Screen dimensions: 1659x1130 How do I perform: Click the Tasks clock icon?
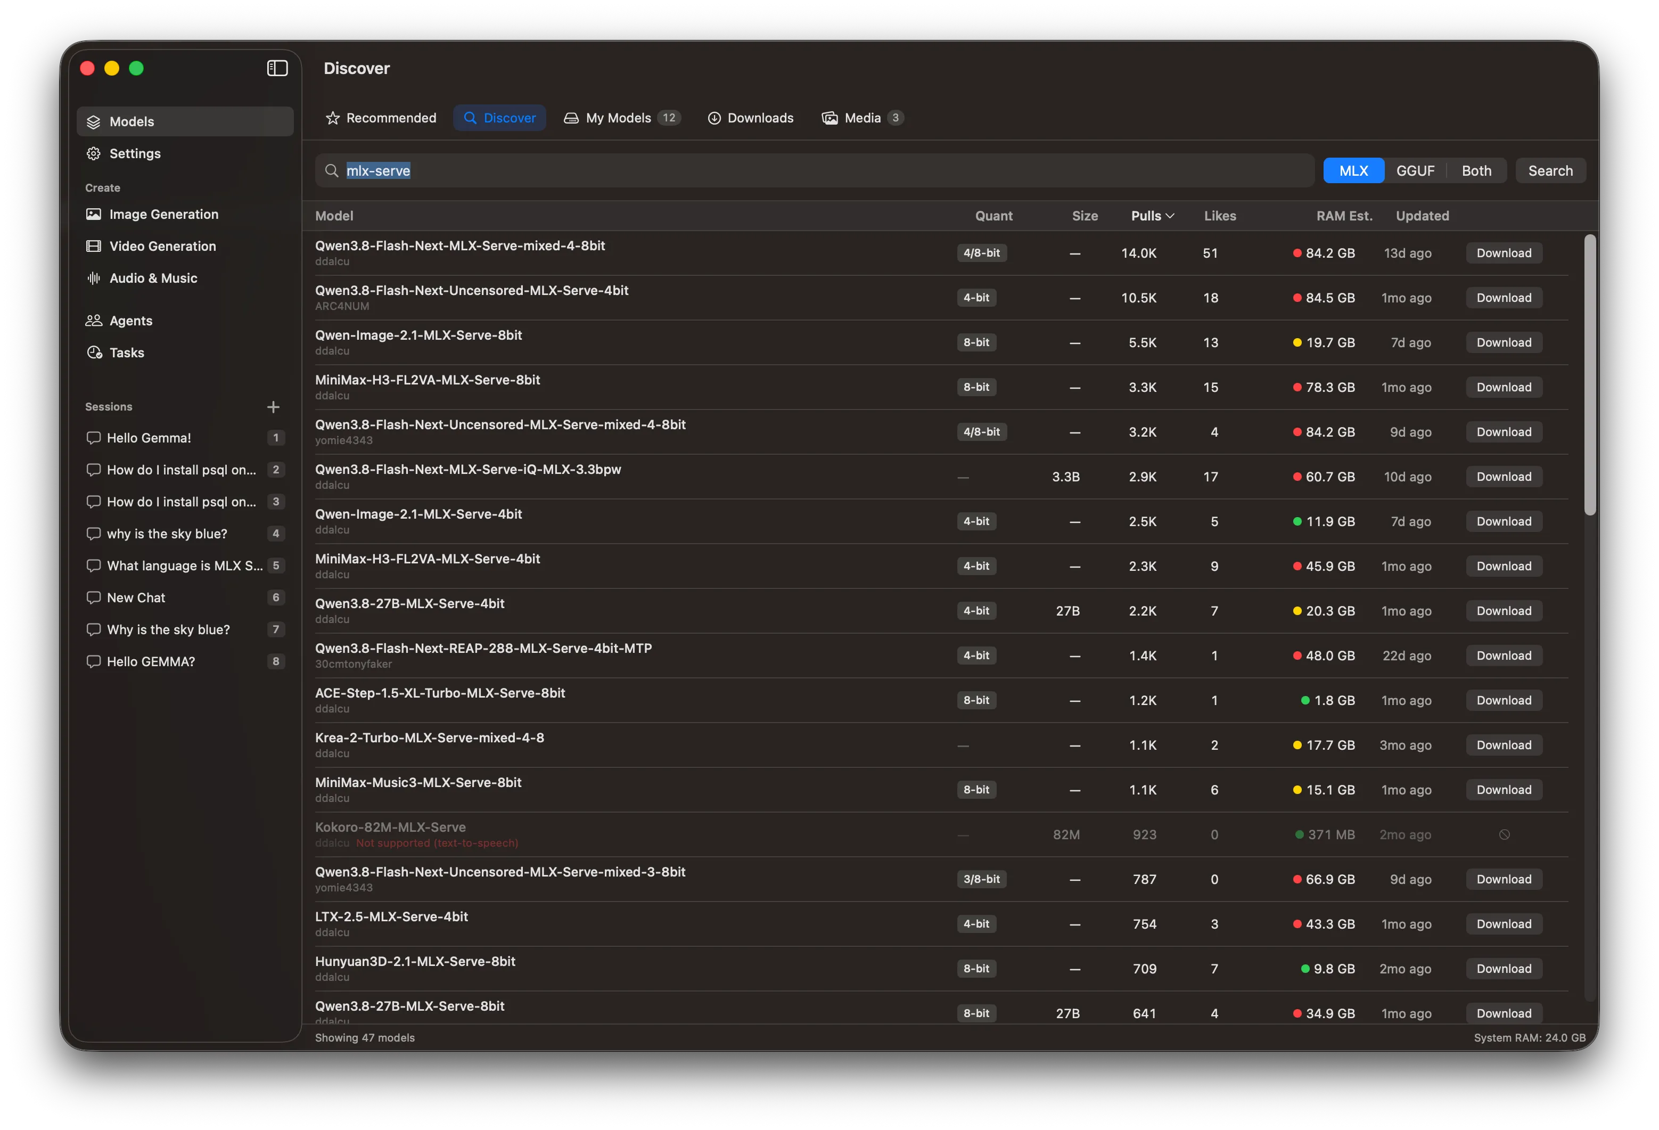coord(94,353)
